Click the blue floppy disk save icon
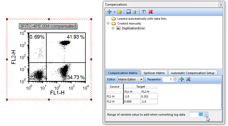This screenshot has height=126, width=228. [x=128, y=12]
